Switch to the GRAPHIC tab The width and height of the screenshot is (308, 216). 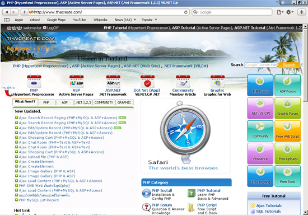pyautogui.click(x=124, y=102)
